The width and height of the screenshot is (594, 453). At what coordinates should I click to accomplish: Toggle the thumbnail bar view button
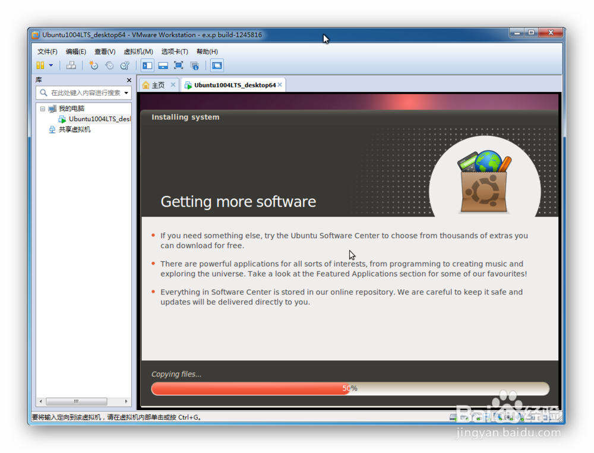(x=163, y=65)
